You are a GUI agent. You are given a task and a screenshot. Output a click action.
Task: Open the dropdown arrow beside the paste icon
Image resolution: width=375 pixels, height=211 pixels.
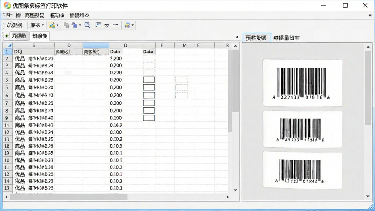coord(80,25)
